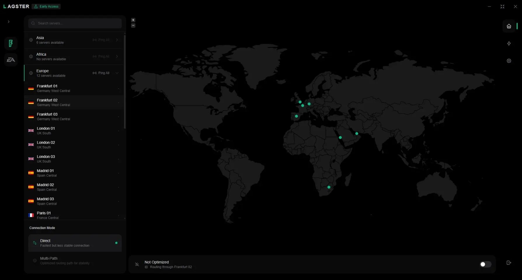
Task: Select Direct connection mode
Action: pos(75,243)
